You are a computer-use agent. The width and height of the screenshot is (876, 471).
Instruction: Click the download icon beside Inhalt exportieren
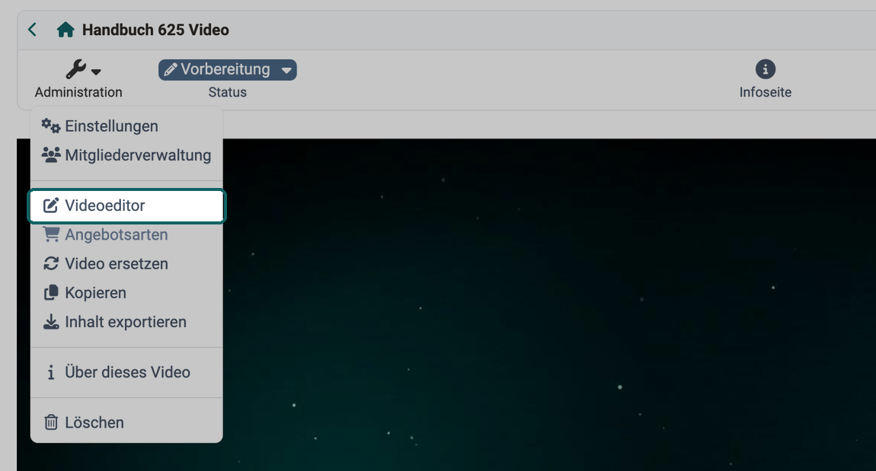pyautogui.click(x=51, y=321)
